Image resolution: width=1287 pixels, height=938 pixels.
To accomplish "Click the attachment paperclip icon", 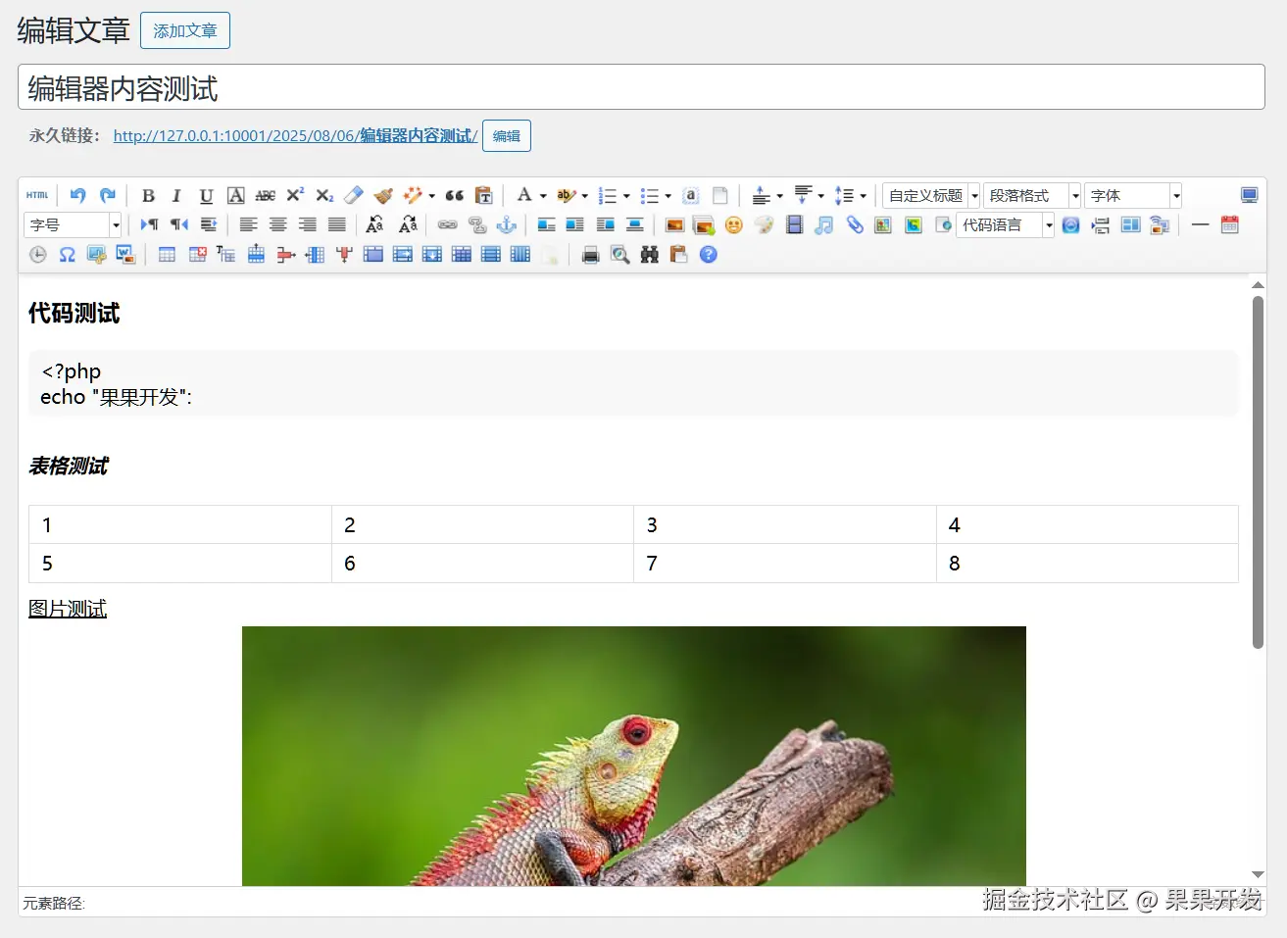I will (855, 225).
